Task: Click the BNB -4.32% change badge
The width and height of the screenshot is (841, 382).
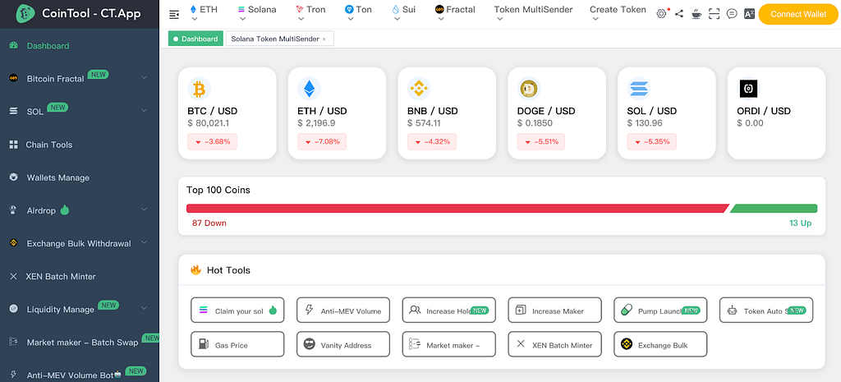Action: pyautogui.click(x=432, y=141)
